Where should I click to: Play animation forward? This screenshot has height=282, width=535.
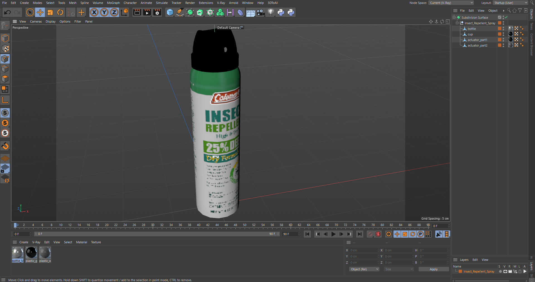(x=333, y=234)
